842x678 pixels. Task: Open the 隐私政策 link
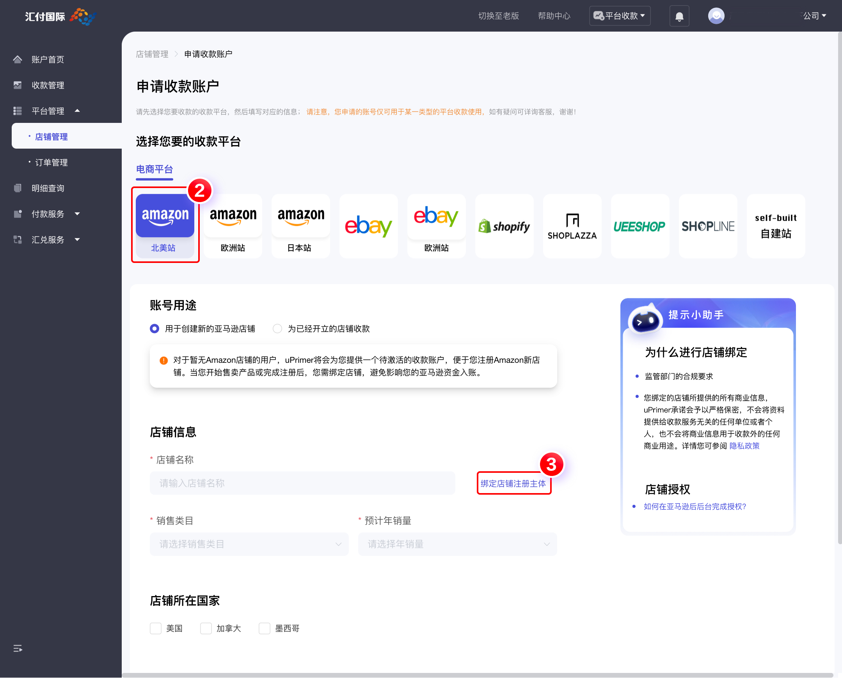click(x=744, y=446)
